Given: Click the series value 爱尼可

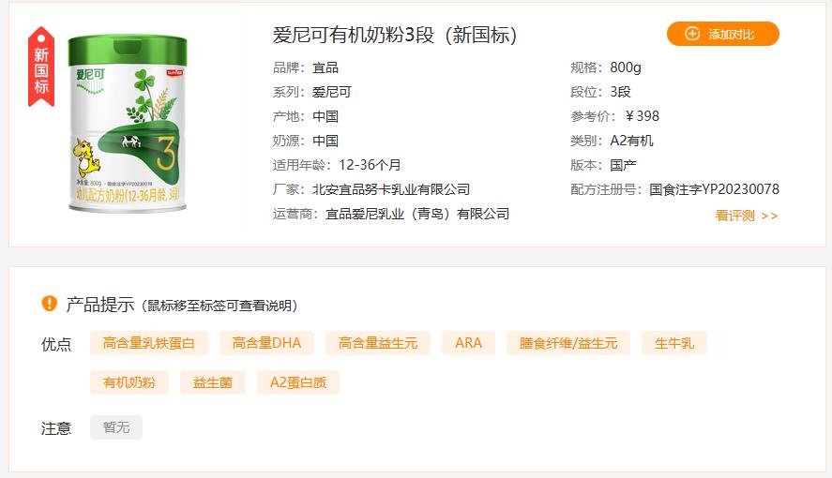Looking at the screenshot, I should 332,92.
